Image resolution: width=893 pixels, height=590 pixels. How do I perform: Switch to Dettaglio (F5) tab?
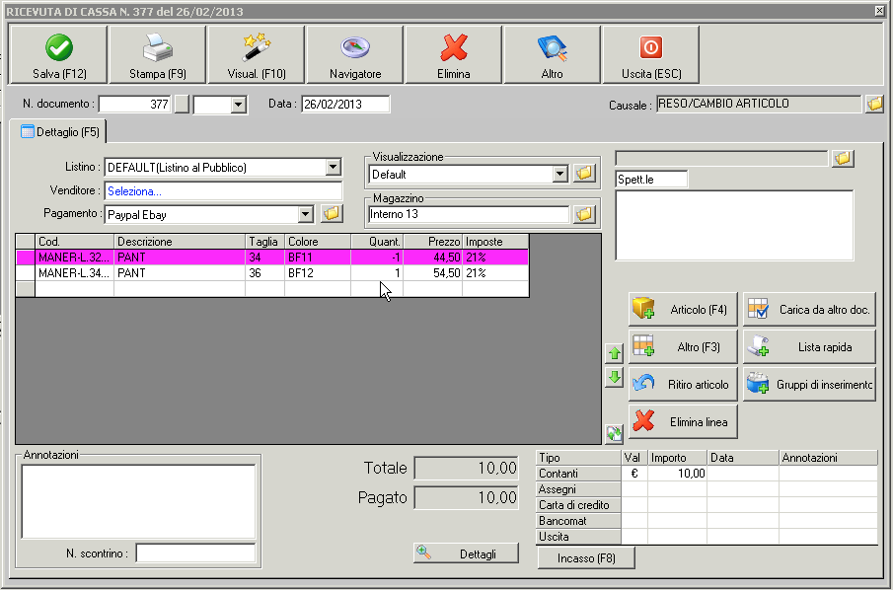tap(59, 132)
